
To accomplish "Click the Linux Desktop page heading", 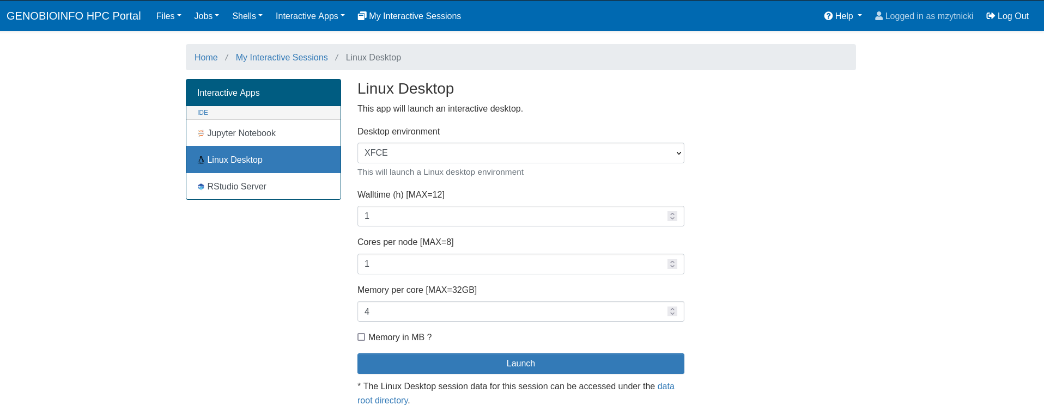I will (405, 88).
